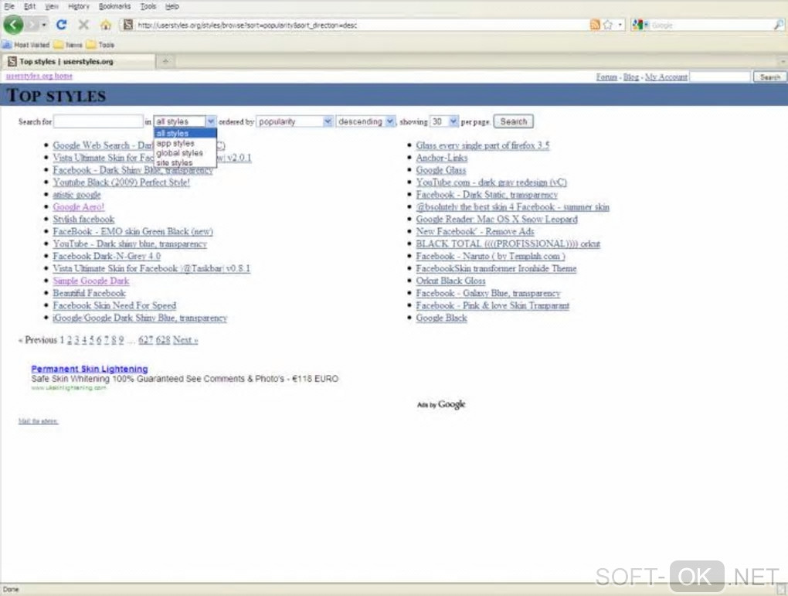Viewport: 788px width, 596px height.
Task: Open the Help menu
Action: [x=172, y=6]
